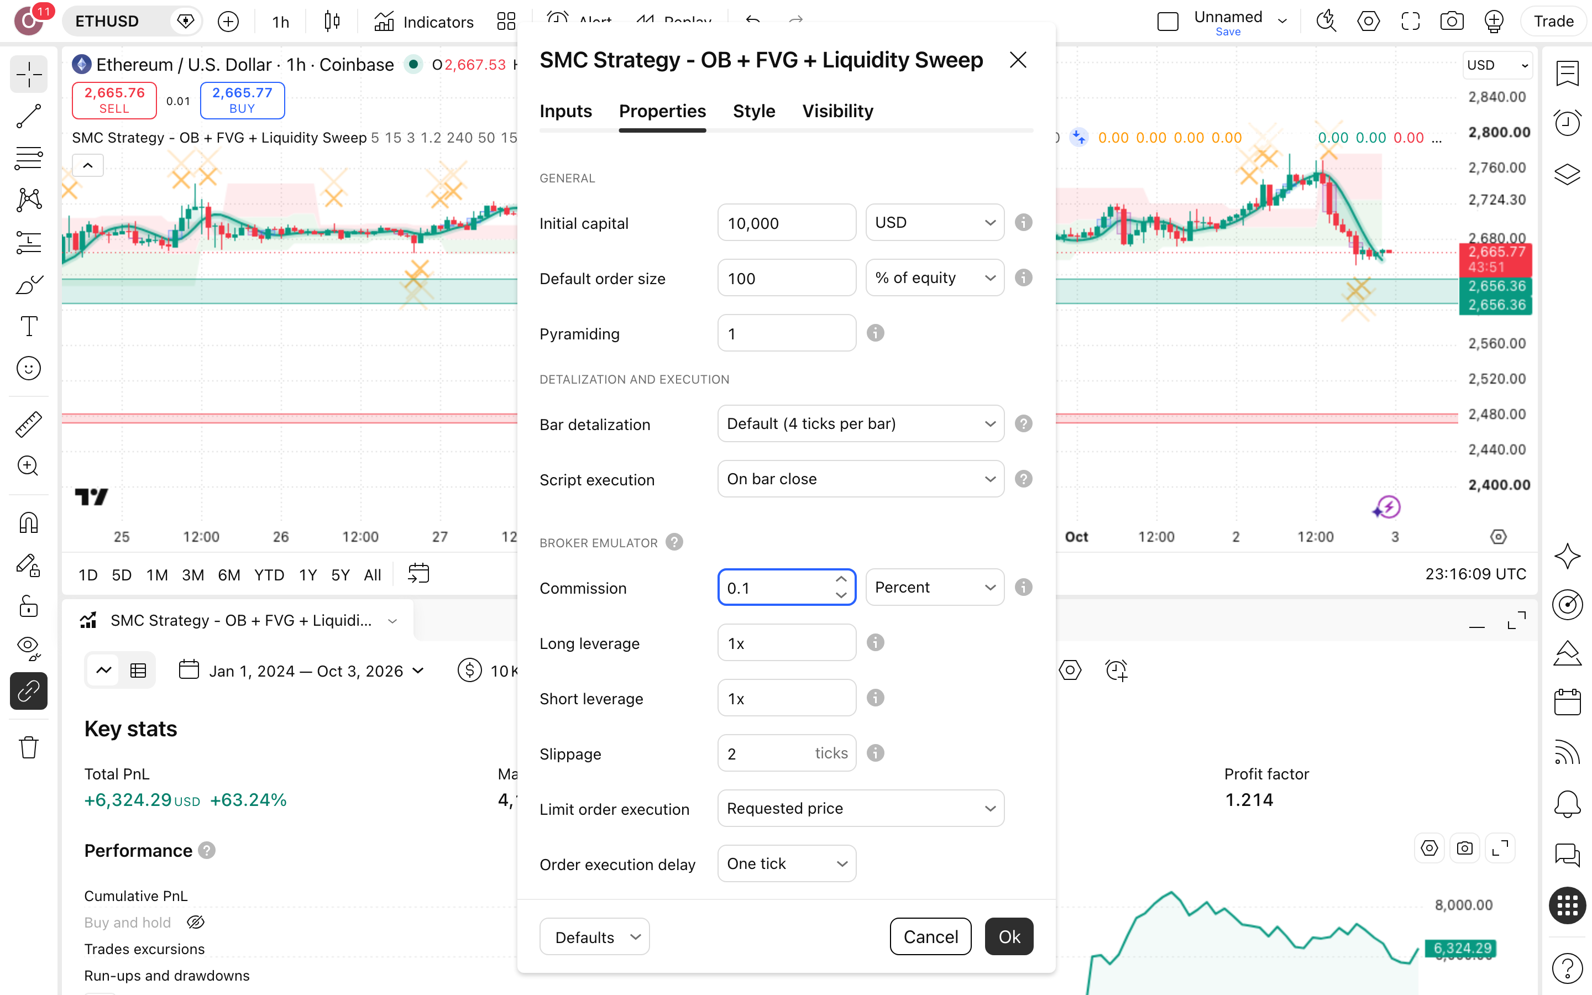Image resolution: width=1592 pixels, height=995 pixels.
Task: Switch to the Visibility tab
Action: point(837,111)
